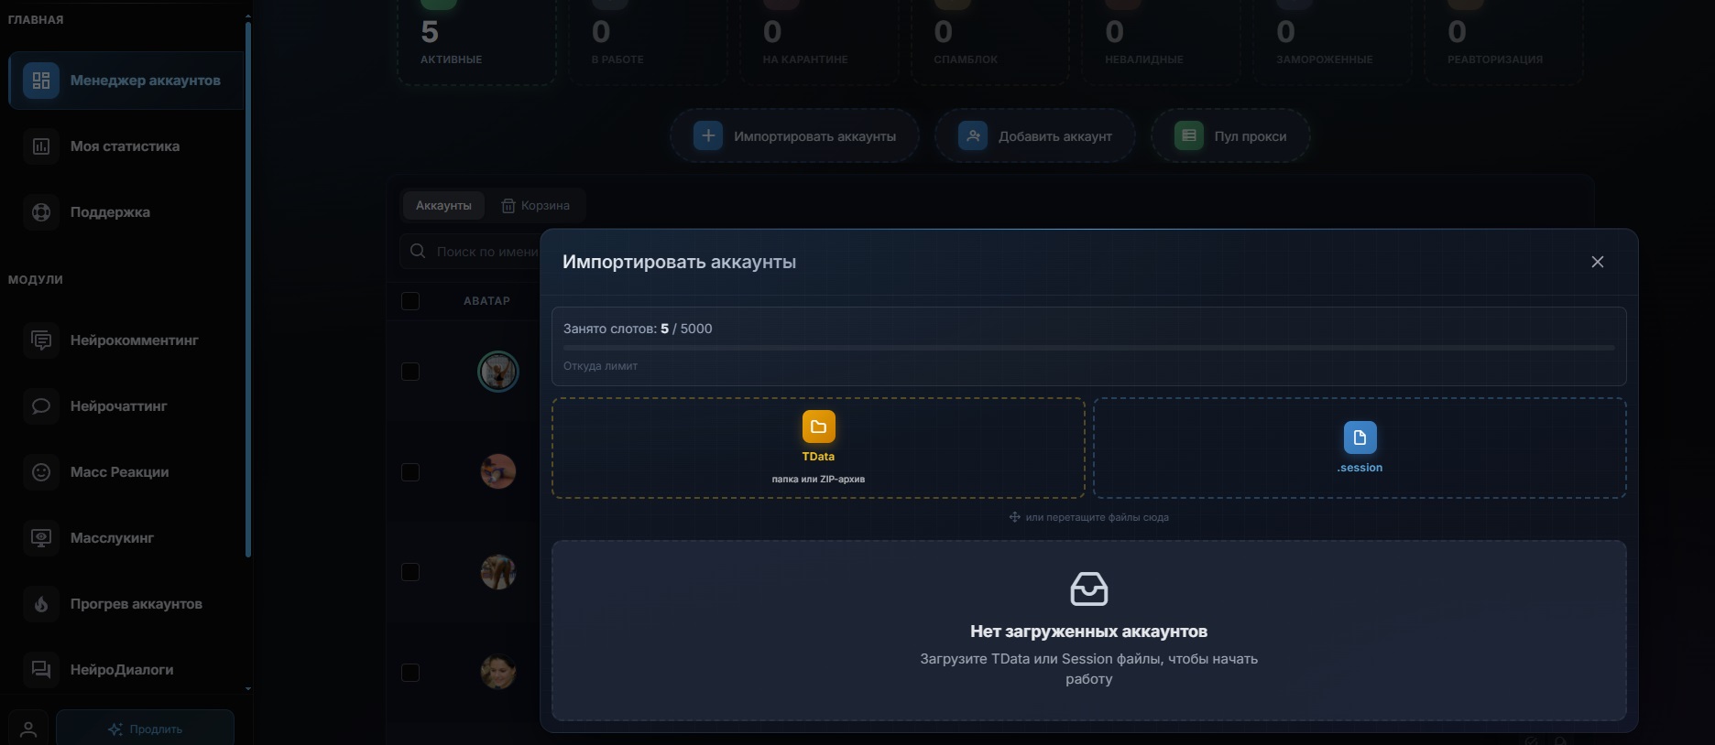Click the Продлить button

click(145, 729)
